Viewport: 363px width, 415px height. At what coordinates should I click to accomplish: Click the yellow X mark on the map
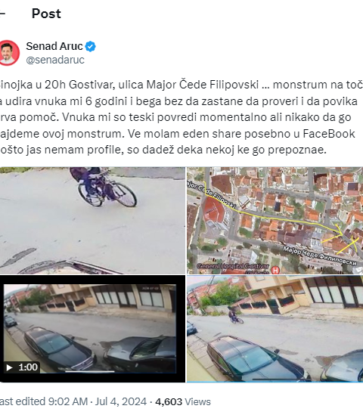pos(352,245)
